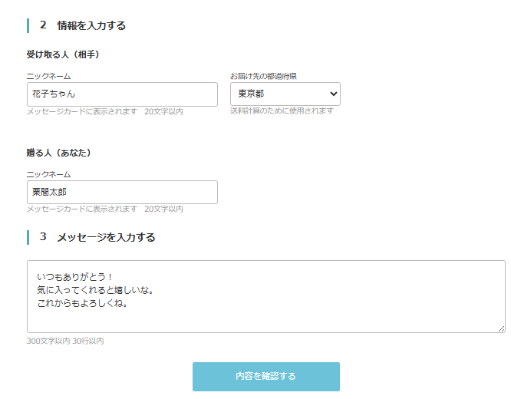Image resolution: width=511 pixels, height=399 pixels.
Task: Click the 送料計算のために使用されます hint text
Action: [x=282, y=111]
